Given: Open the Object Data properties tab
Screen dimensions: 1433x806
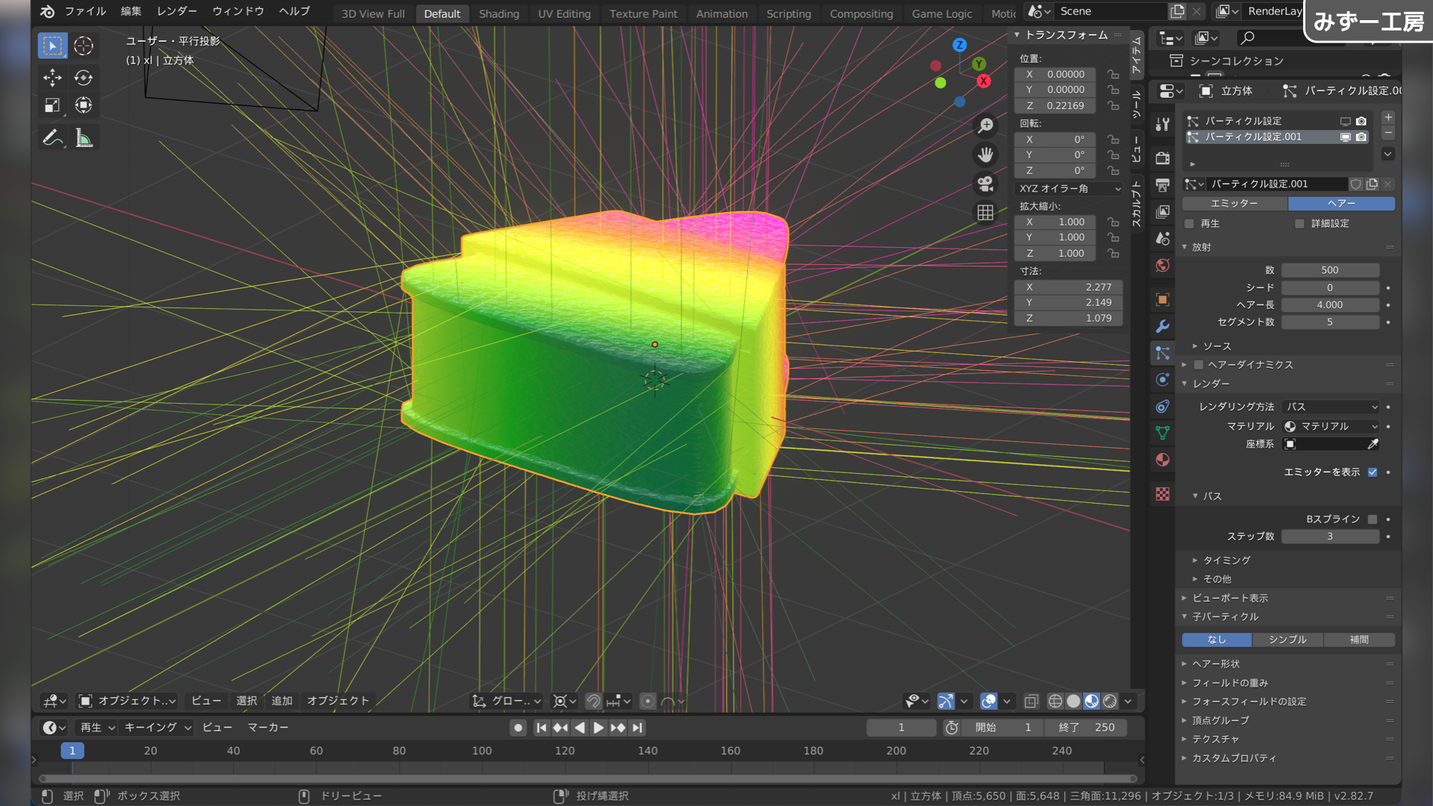Looking at the screenshot, I should 1163,433.
